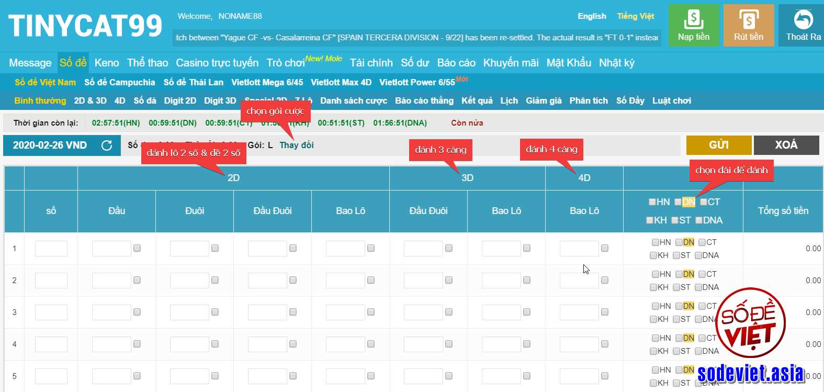The width and height of the screenshot is (824, 392).
Task: Open the Khuyến mãi menu
Action: (511, 63)
